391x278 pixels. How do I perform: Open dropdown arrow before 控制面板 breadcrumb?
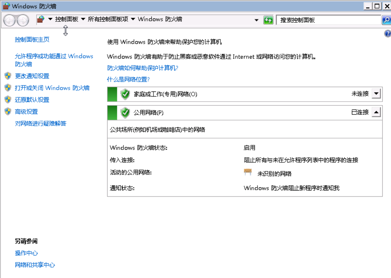(50, 19)
